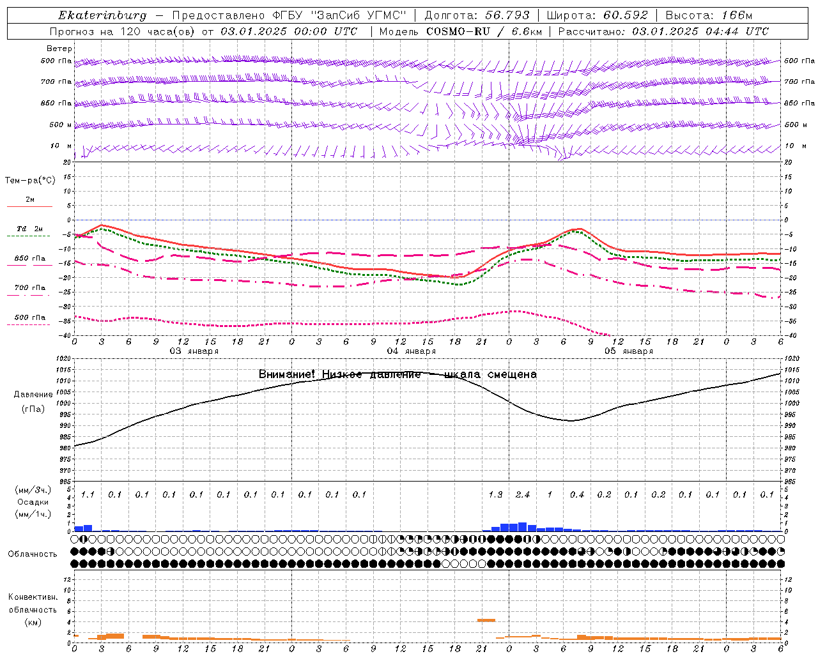The image size is (818, 654).
Task: Click the (мм/1ч.) precipitation unit label
Action: tap(33, 514)
